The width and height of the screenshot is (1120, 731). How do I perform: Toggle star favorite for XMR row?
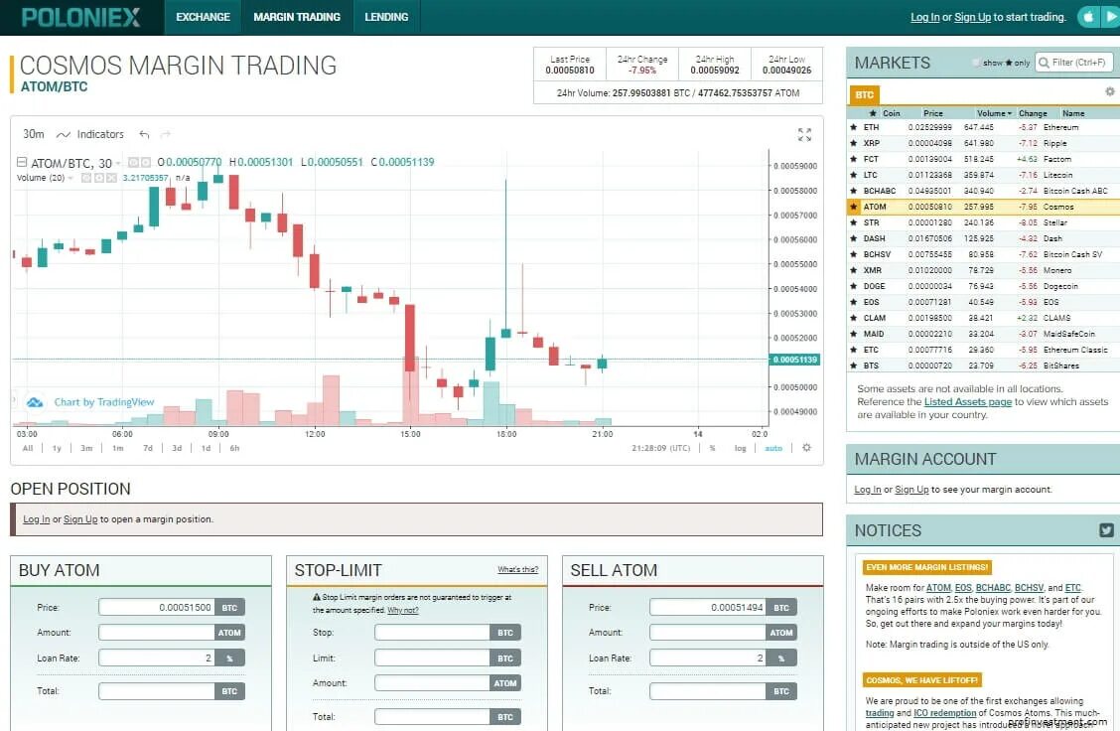tap(854, 270)
